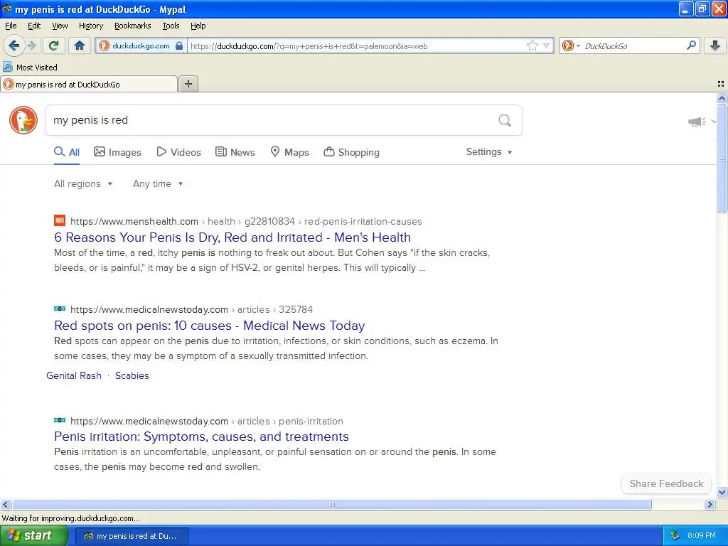
Task: Switch to the Shopping tab
Action: pos(351,152)
